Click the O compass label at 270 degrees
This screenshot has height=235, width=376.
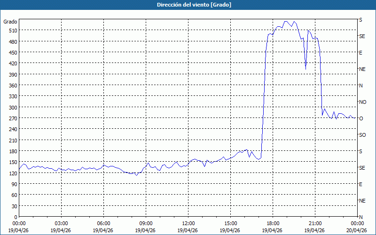361,118
